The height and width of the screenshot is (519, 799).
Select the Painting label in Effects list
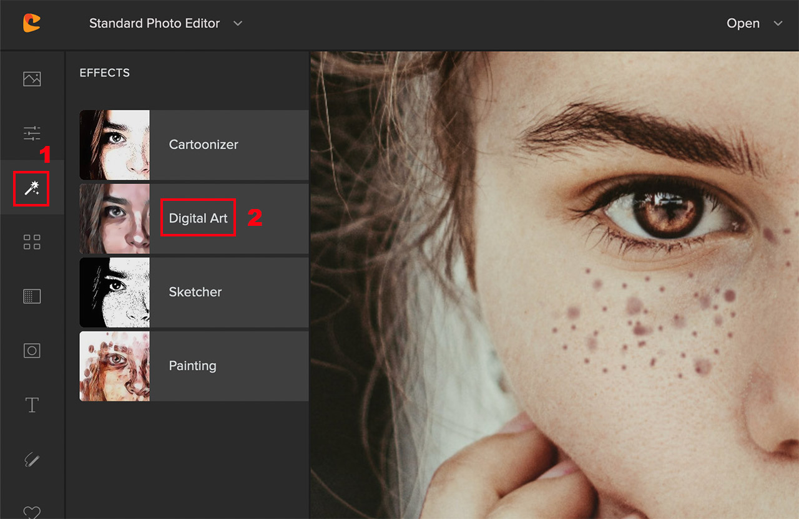[192, 366]
